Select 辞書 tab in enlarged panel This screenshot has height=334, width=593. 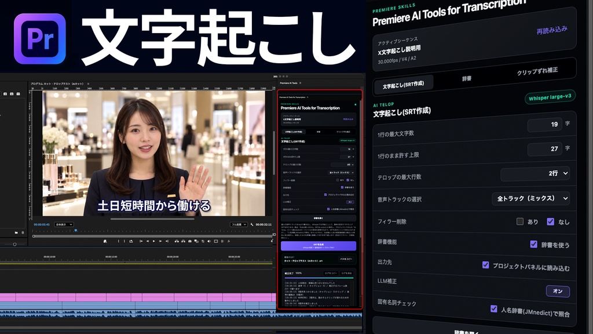click(467, 78)
